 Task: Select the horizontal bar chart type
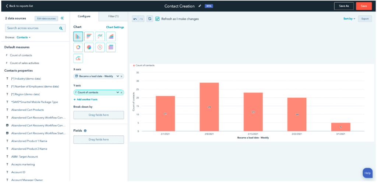(x=89, y=36)
